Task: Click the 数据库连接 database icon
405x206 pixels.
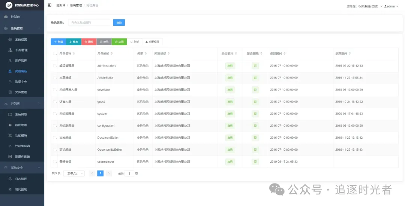Action: [10, 157]
